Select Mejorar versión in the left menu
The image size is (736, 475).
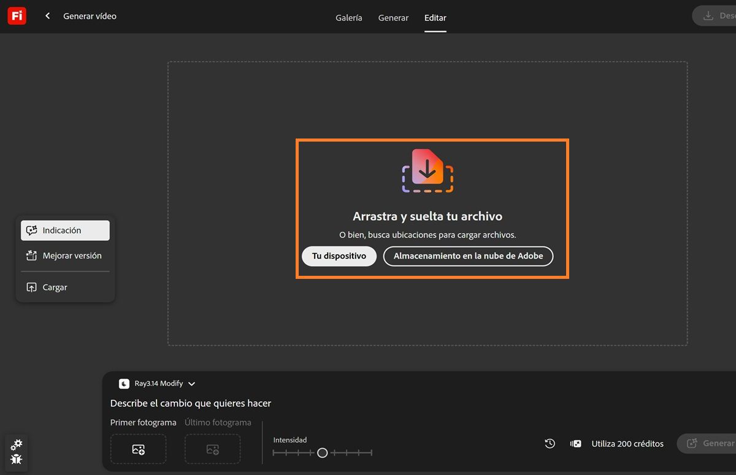click(64, 256)
